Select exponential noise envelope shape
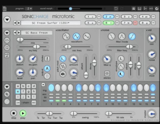160x124 pixels. click(x=121, y=59)
